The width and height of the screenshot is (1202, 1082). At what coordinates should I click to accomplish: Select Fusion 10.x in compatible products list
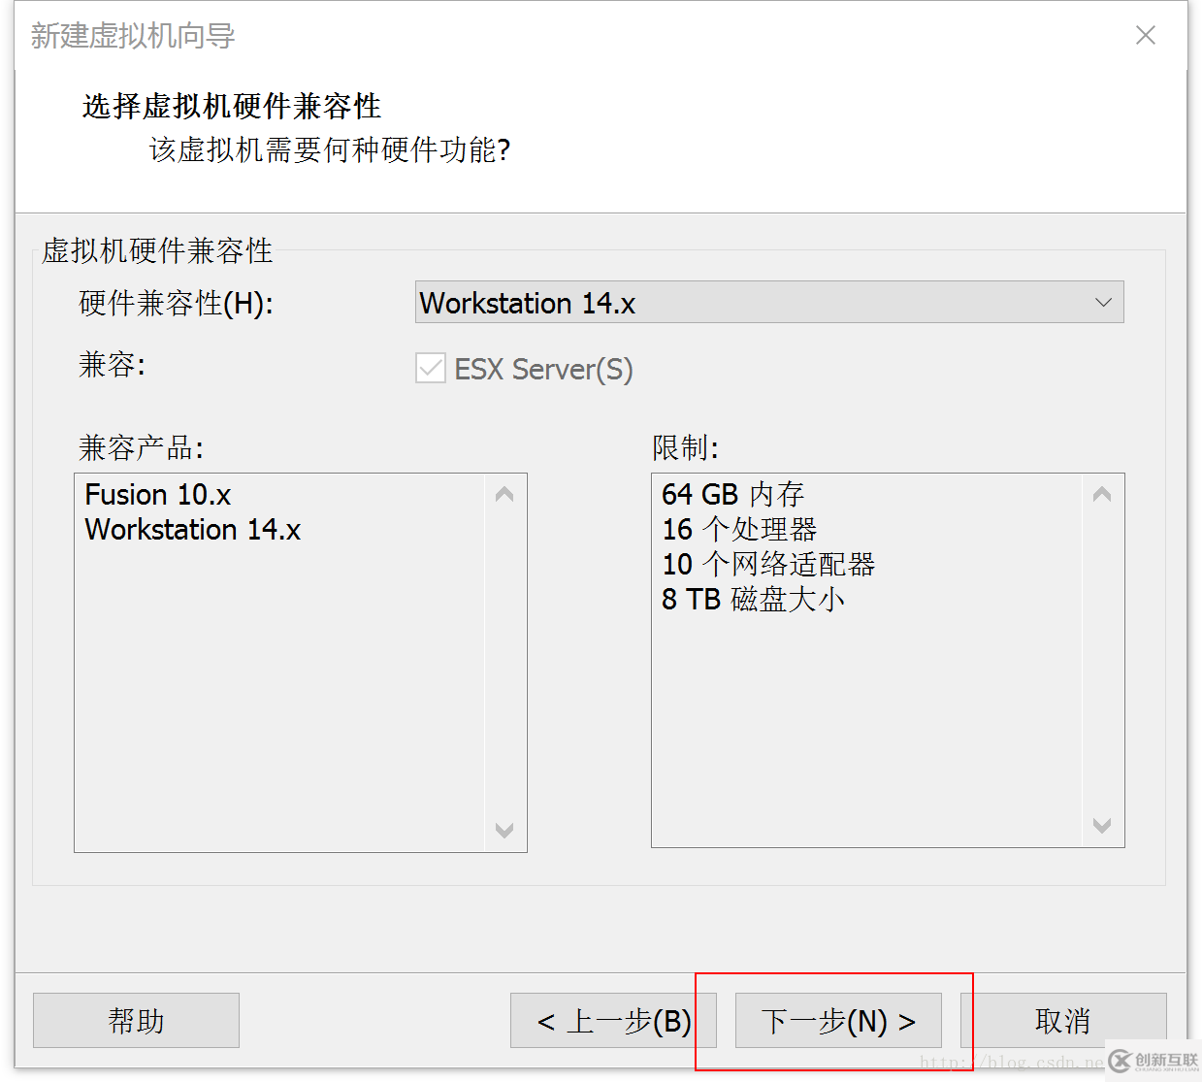[x=157, y=494]
